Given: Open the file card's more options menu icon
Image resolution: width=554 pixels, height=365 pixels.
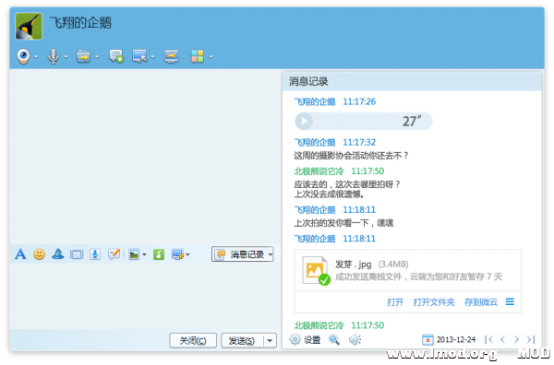Looking at the screenshot, I should tap(510, 302).
